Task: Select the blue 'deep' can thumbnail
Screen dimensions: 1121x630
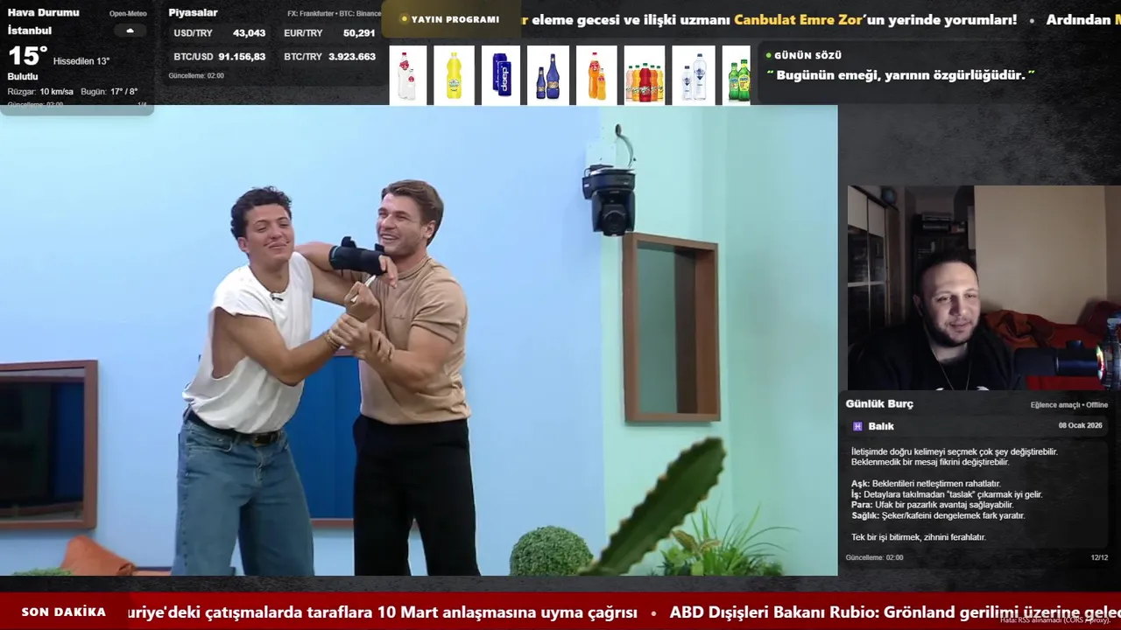Action: (x=501, y=75)
